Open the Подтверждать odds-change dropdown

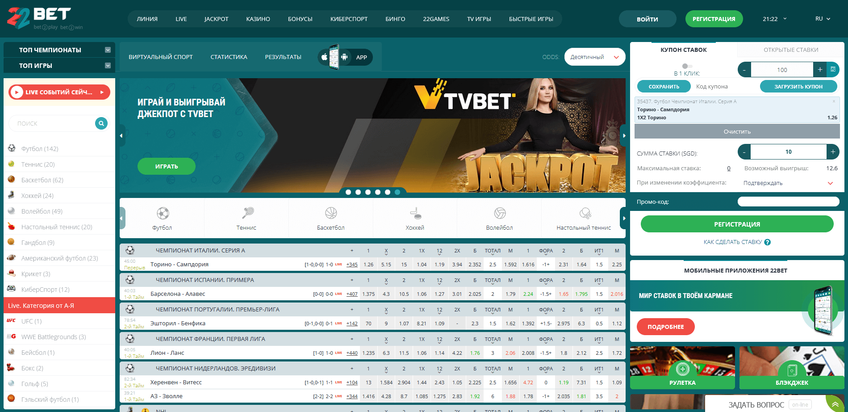pos(788,183)
